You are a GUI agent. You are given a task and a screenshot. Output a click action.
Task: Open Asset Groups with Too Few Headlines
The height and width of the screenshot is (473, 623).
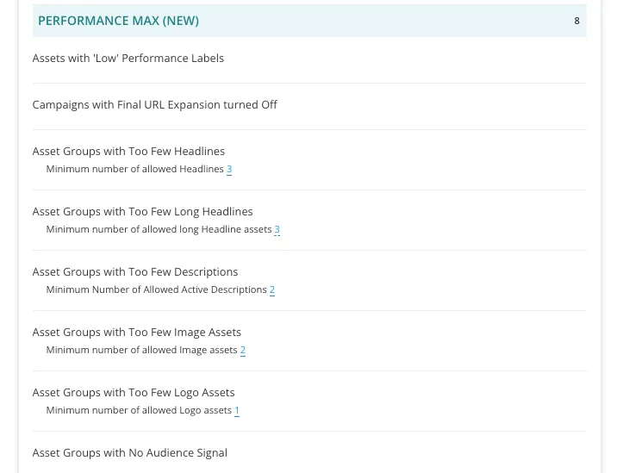[x=128, y=152]
